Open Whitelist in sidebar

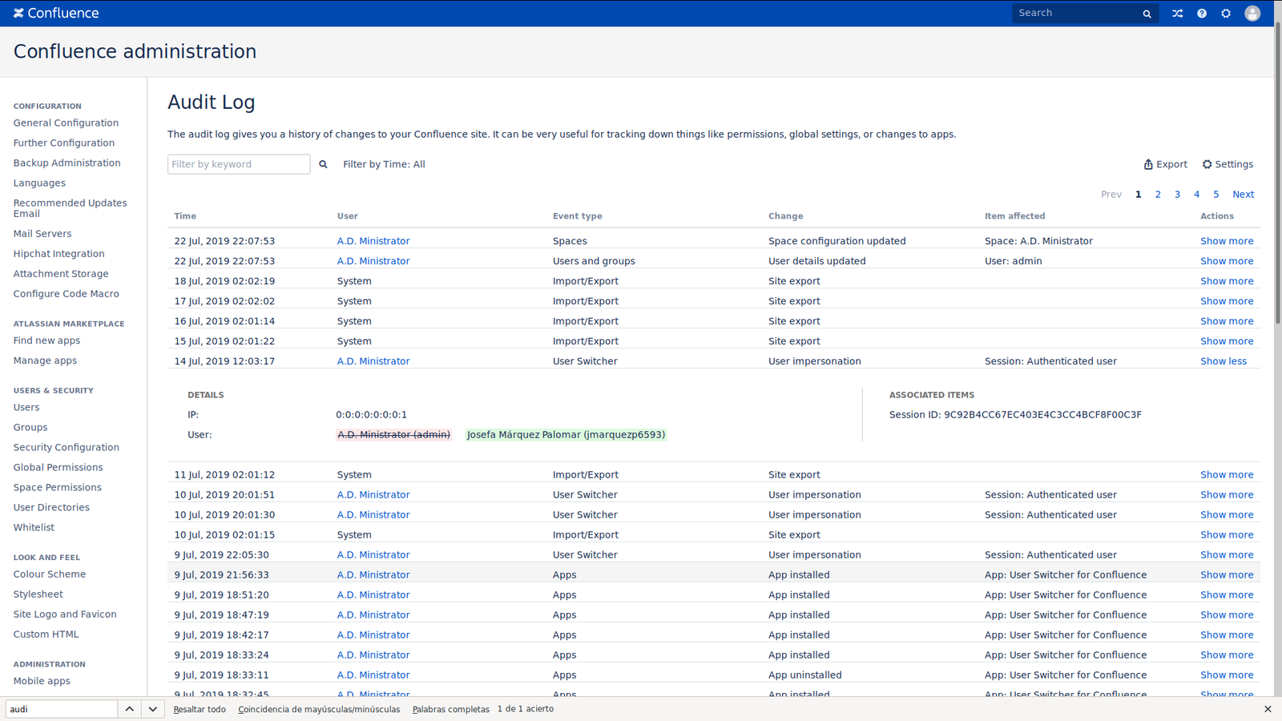(x=34, y=528)
